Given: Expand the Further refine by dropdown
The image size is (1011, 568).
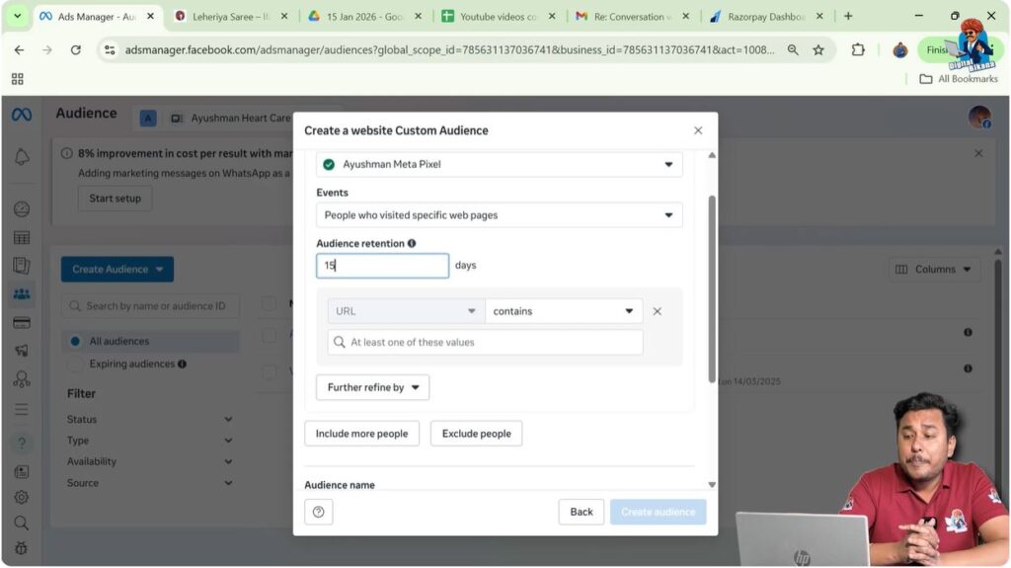Looking at the screenshot, I should click(x=372, y=387).
